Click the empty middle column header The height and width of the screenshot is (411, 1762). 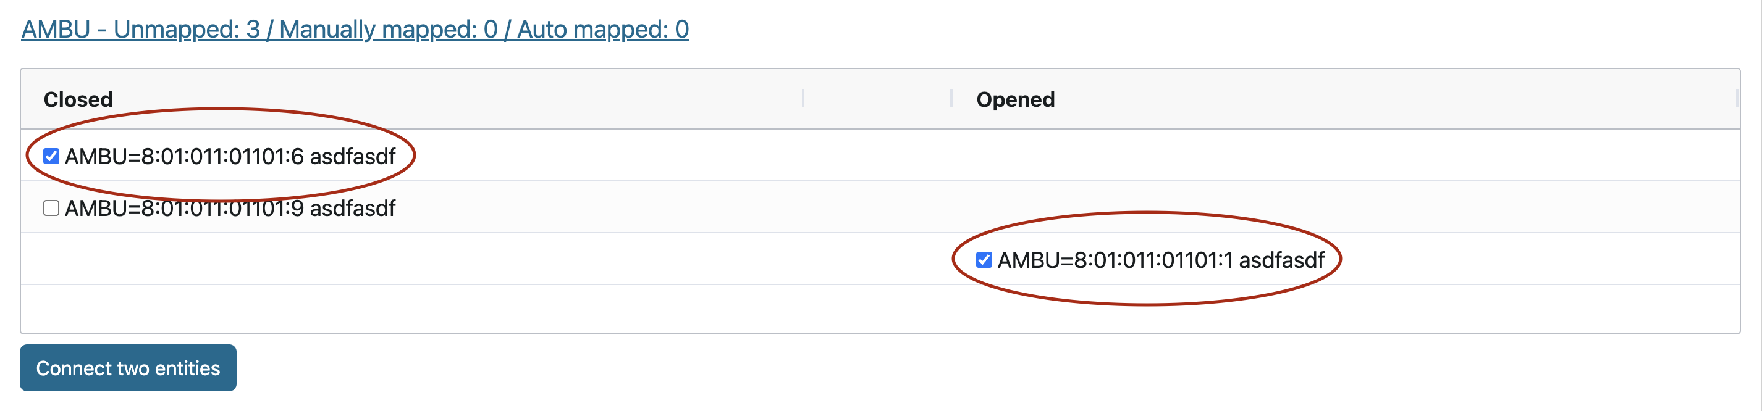point(877,100)
